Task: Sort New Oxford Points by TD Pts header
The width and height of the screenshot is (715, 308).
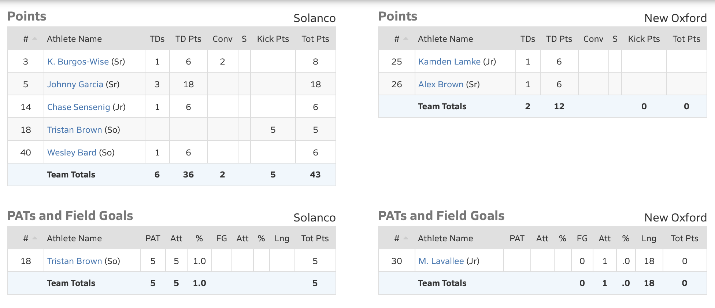Action: [x=559, y=39]
